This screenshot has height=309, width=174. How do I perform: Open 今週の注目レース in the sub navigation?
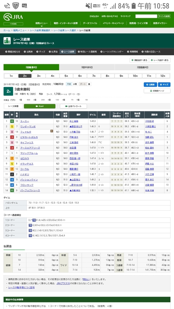pos(151,51)
